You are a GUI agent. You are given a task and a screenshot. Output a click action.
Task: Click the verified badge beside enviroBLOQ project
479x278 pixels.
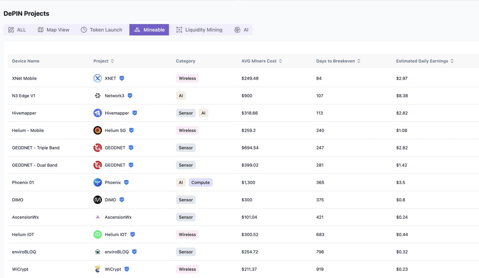click(135, 252)
